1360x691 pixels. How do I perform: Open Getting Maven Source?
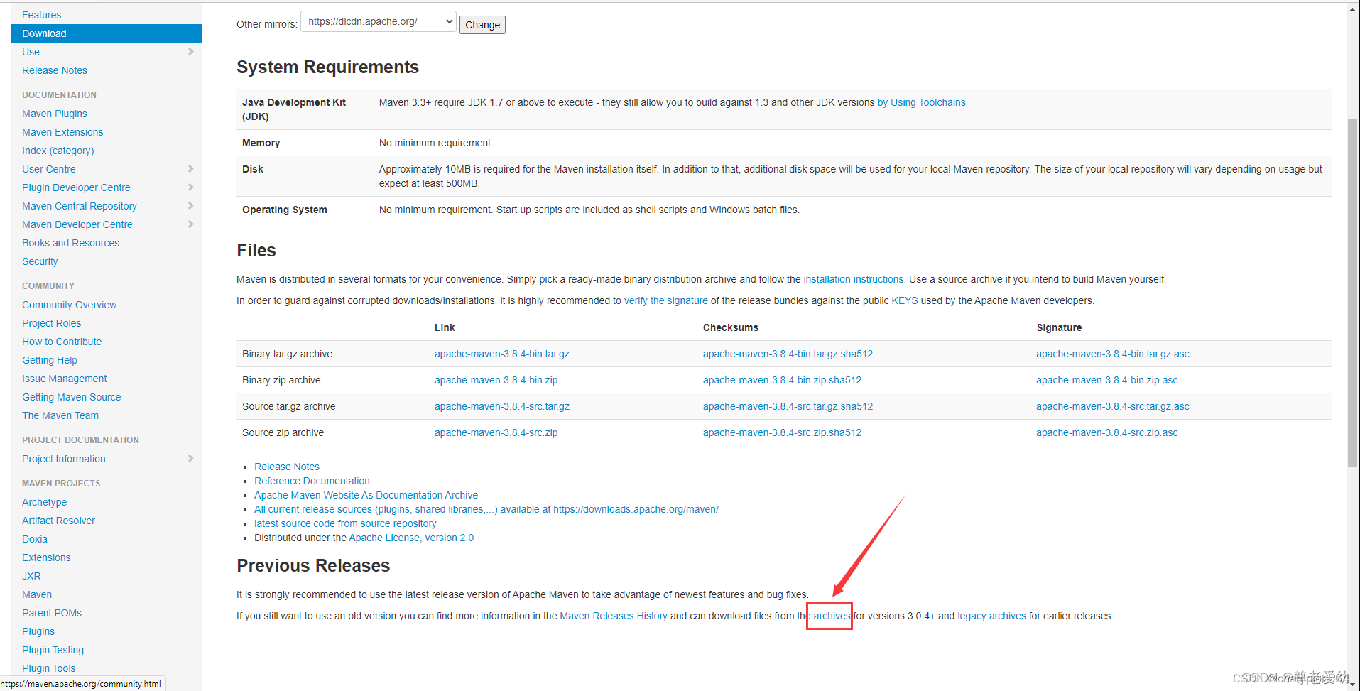click(71, 397)
